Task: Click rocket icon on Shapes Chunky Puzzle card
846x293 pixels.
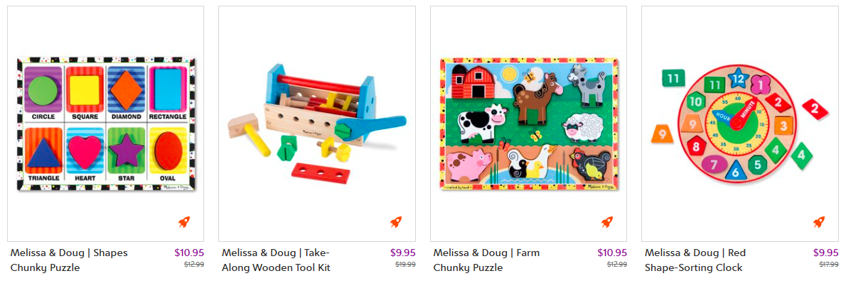Action: pos(184,222)
